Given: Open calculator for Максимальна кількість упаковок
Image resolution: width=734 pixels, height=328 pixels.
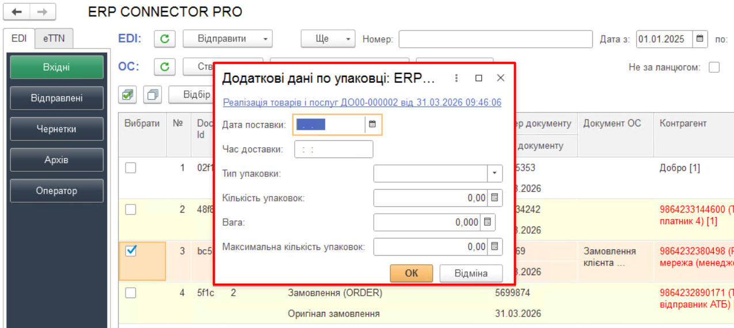Looking at the screenshot, I should pos(495,247).
